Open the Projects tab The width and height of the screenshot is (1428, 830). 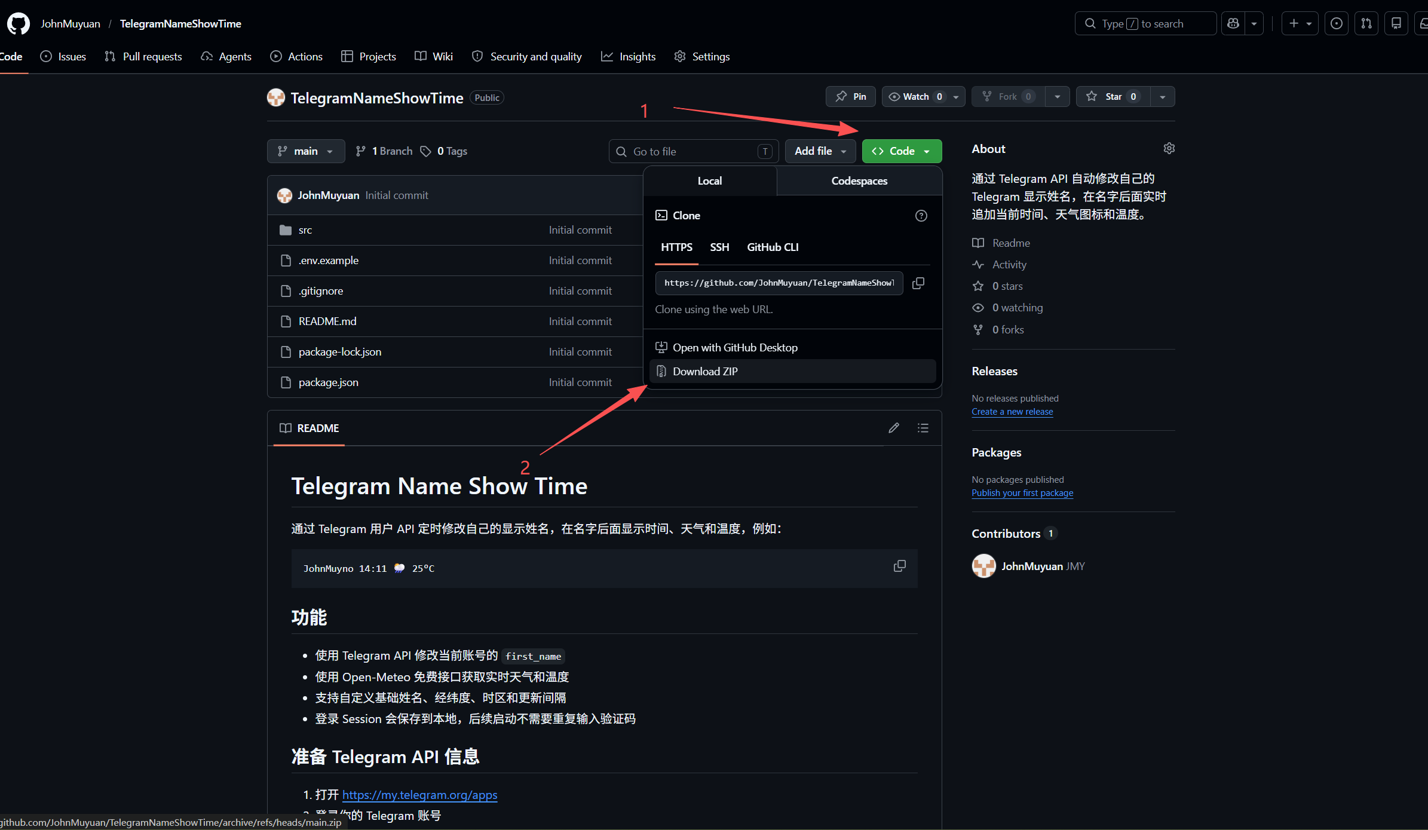[x=369, y=57]
